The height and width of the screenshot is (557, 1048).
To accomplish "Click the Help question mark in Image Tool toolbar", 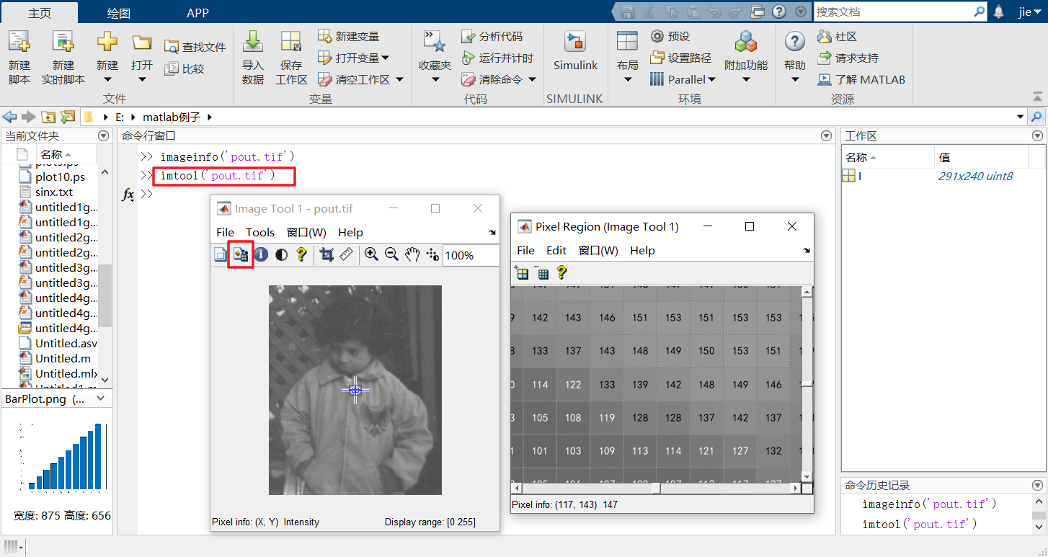I will 301,255.
